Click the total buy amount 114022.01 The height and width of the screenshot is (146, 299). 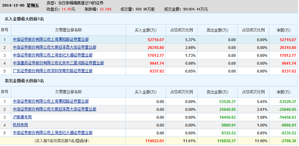coord(154,141)
